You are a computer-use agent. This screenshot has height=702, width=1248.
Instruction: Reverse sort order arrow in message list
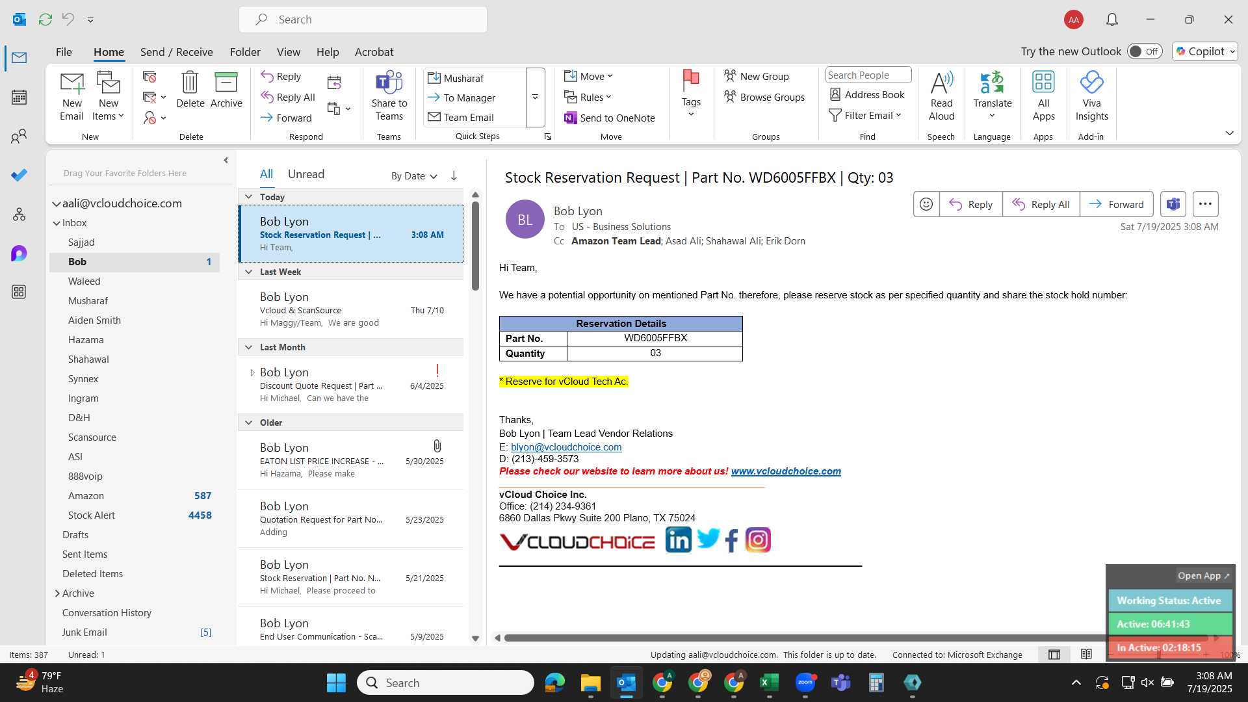tap(454, 175)
